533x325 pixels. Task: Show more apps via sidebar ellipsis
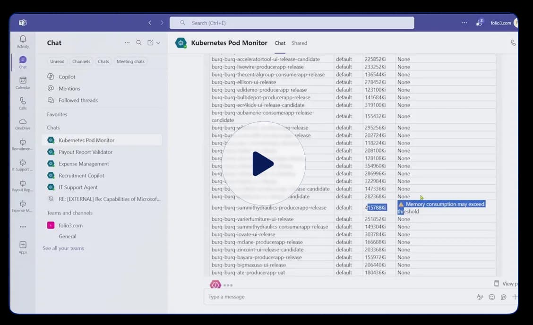(x=23, y=227)
